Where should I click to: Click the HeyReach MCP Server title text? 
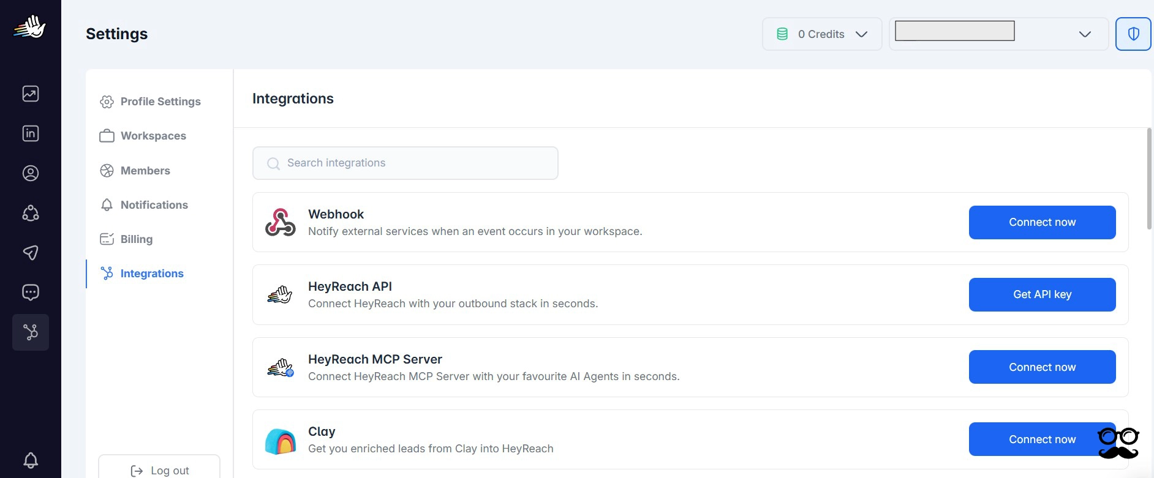[x=375, y=359]
